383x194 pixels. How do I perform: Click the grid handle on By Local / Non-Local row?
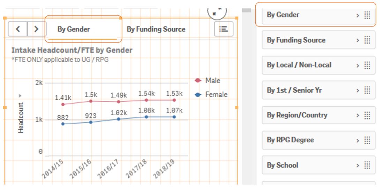(367, 65)
